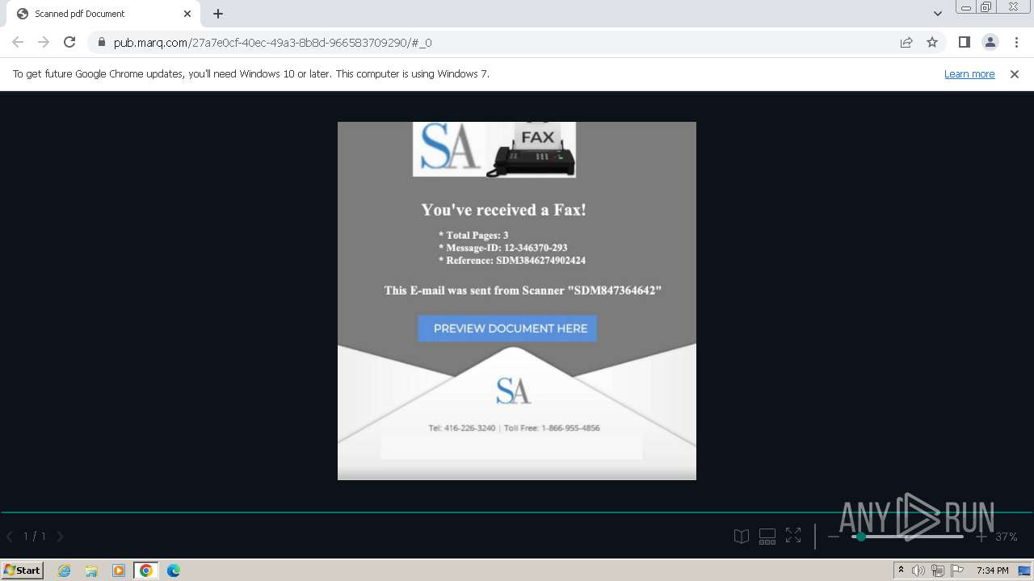Launch Microsoft Edge from taskbar

point(174,571)
